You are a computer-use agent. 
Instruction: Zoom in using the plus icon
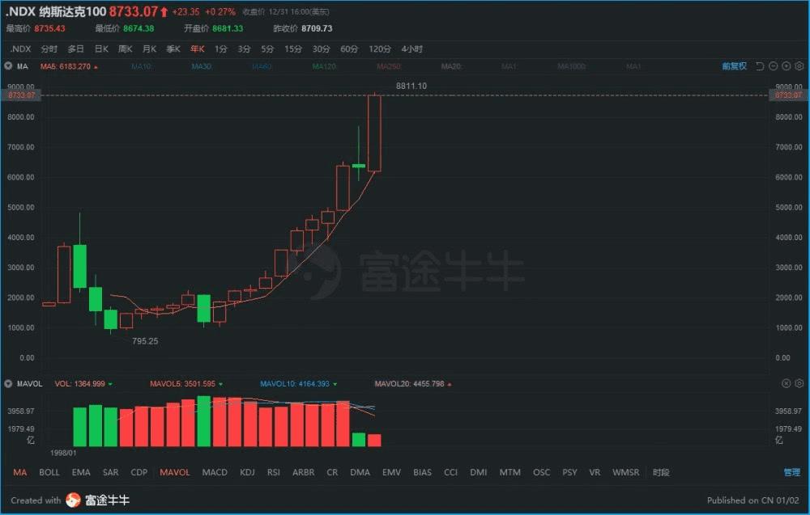click(786, 66)
